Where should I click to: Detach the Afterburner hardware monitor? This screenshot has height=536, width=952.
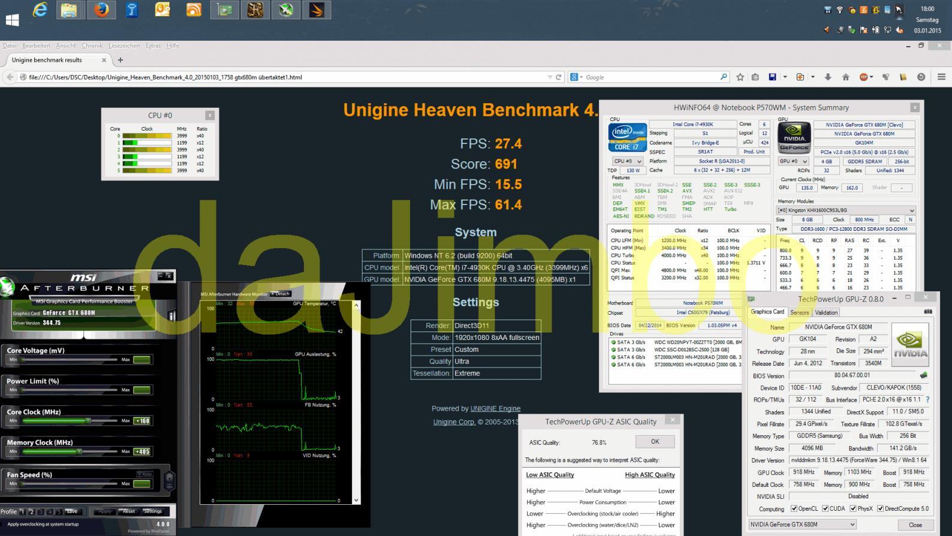pyautogui.click(x=281, y=294)
